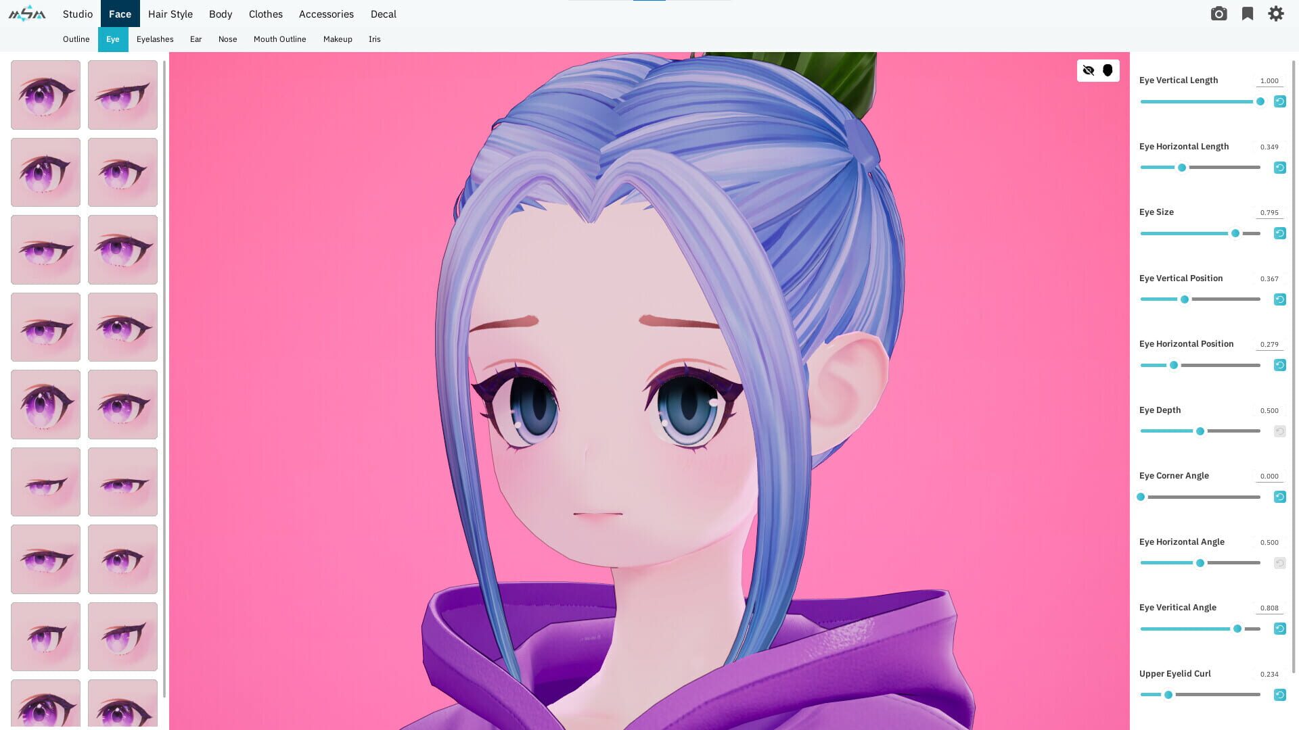The image size is (1299, 730).
Task: Open the screenshot camera tool
Action: point(1218,14)
